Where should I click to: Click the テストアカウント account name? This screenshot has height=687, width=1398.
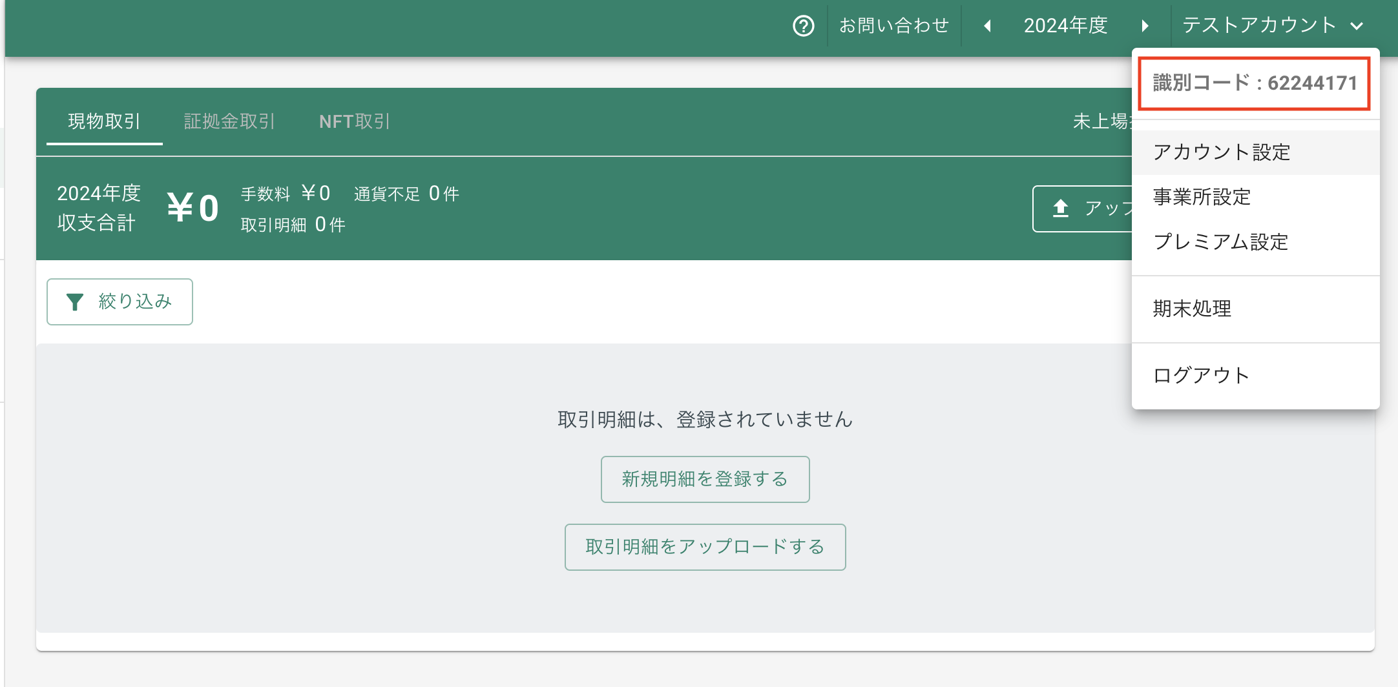coord(1258,26)
